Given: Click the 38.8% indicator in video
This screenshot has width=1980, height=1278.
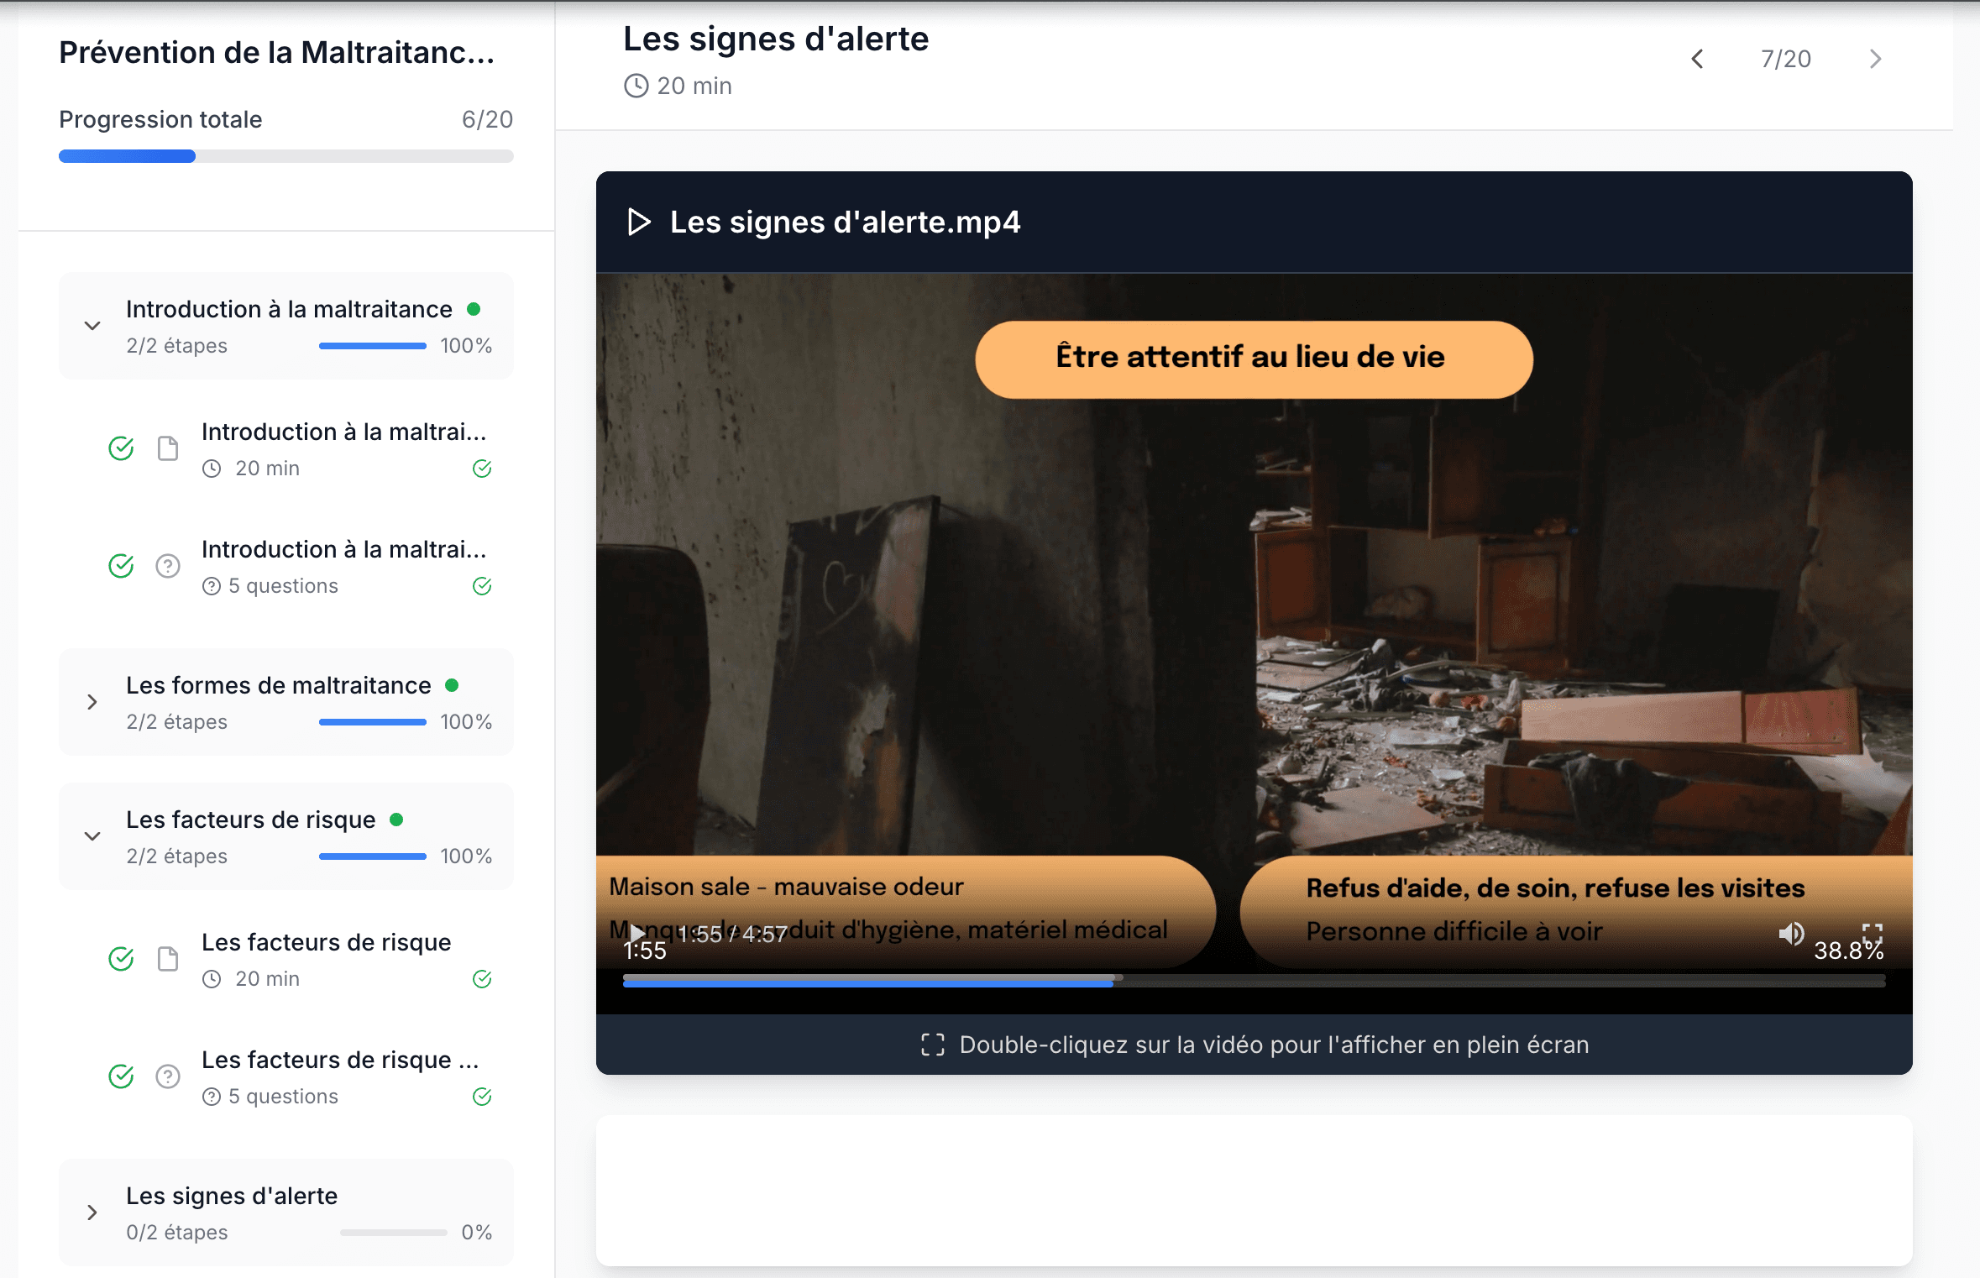Looking at the screenshot, I should tap(1848, 951).
